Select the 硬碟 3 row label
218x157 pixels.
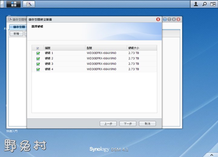(x=49, y=64)
